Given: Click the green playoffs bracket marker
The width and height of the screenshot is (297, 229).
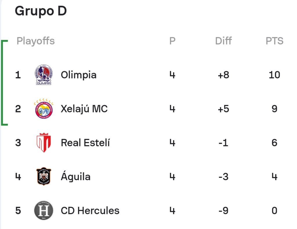Looking at the screenshot, I should point(4,82).
